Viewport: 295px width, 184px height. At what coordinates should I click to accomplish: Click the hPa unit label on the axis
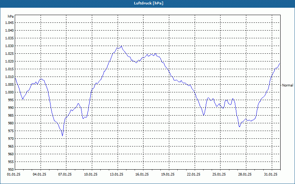pyautogui.click(x=11, y=17)
